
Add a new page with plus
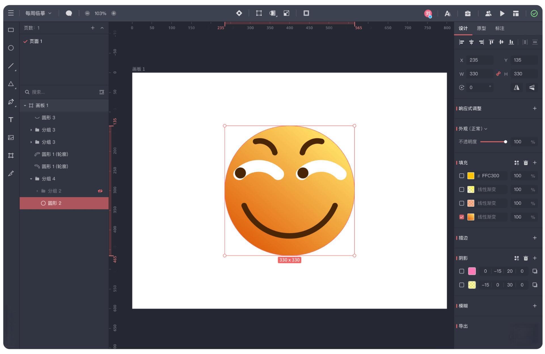tap(93, 28)
